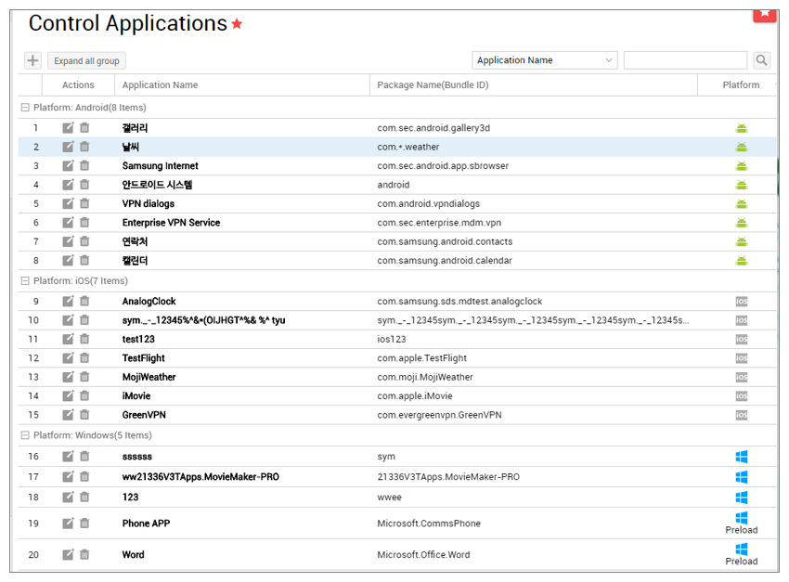Click the Android platform icon for Samsung Internet
789x582 pixels.
coord(742,165)
